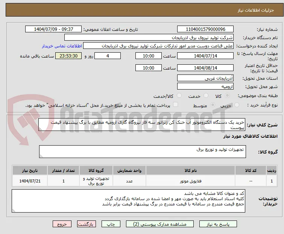The height and width of the screenshot is (234, 284).
Task: Click the گروه کالا textarea تجهیزات تولید و توزیع برق
Action: [x=143, y=152]
